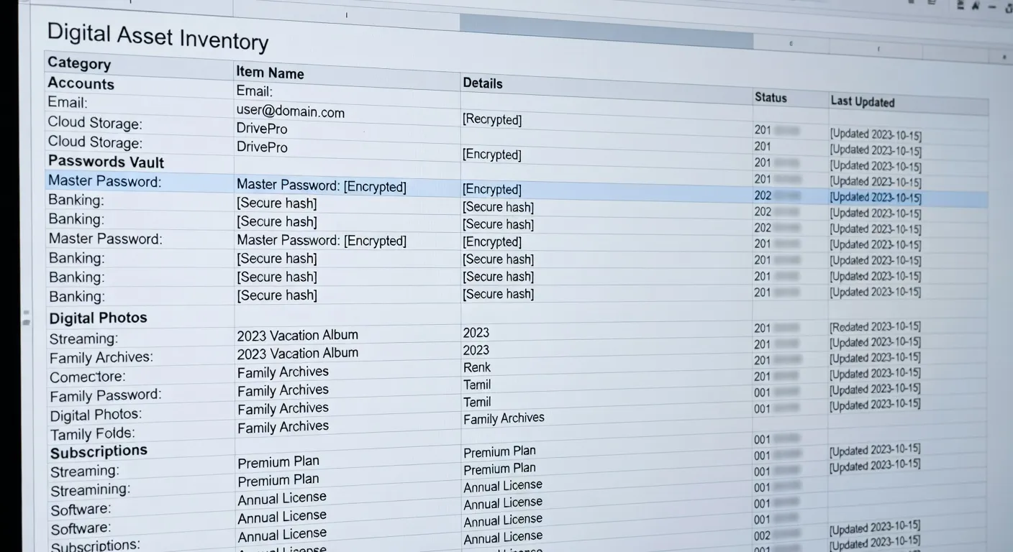The height and width of the screenshot is (552, 1013).
Task: Select the bold Digital Photos section heading
Action: (98, 318)
